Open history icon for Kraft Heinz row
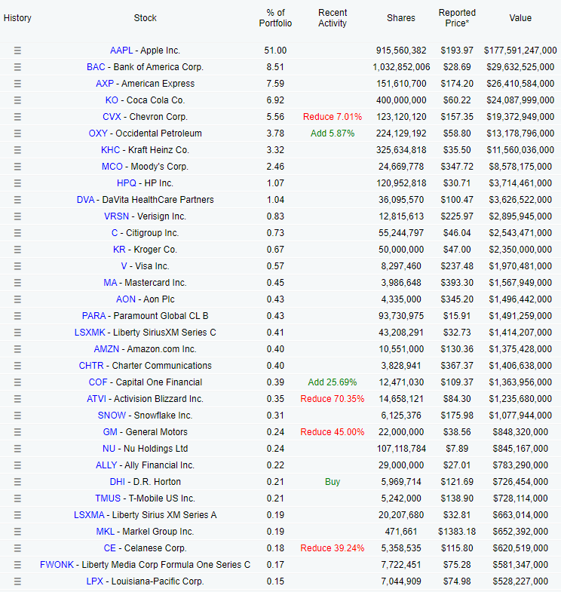The image size is (561, 592). point(17,150)
